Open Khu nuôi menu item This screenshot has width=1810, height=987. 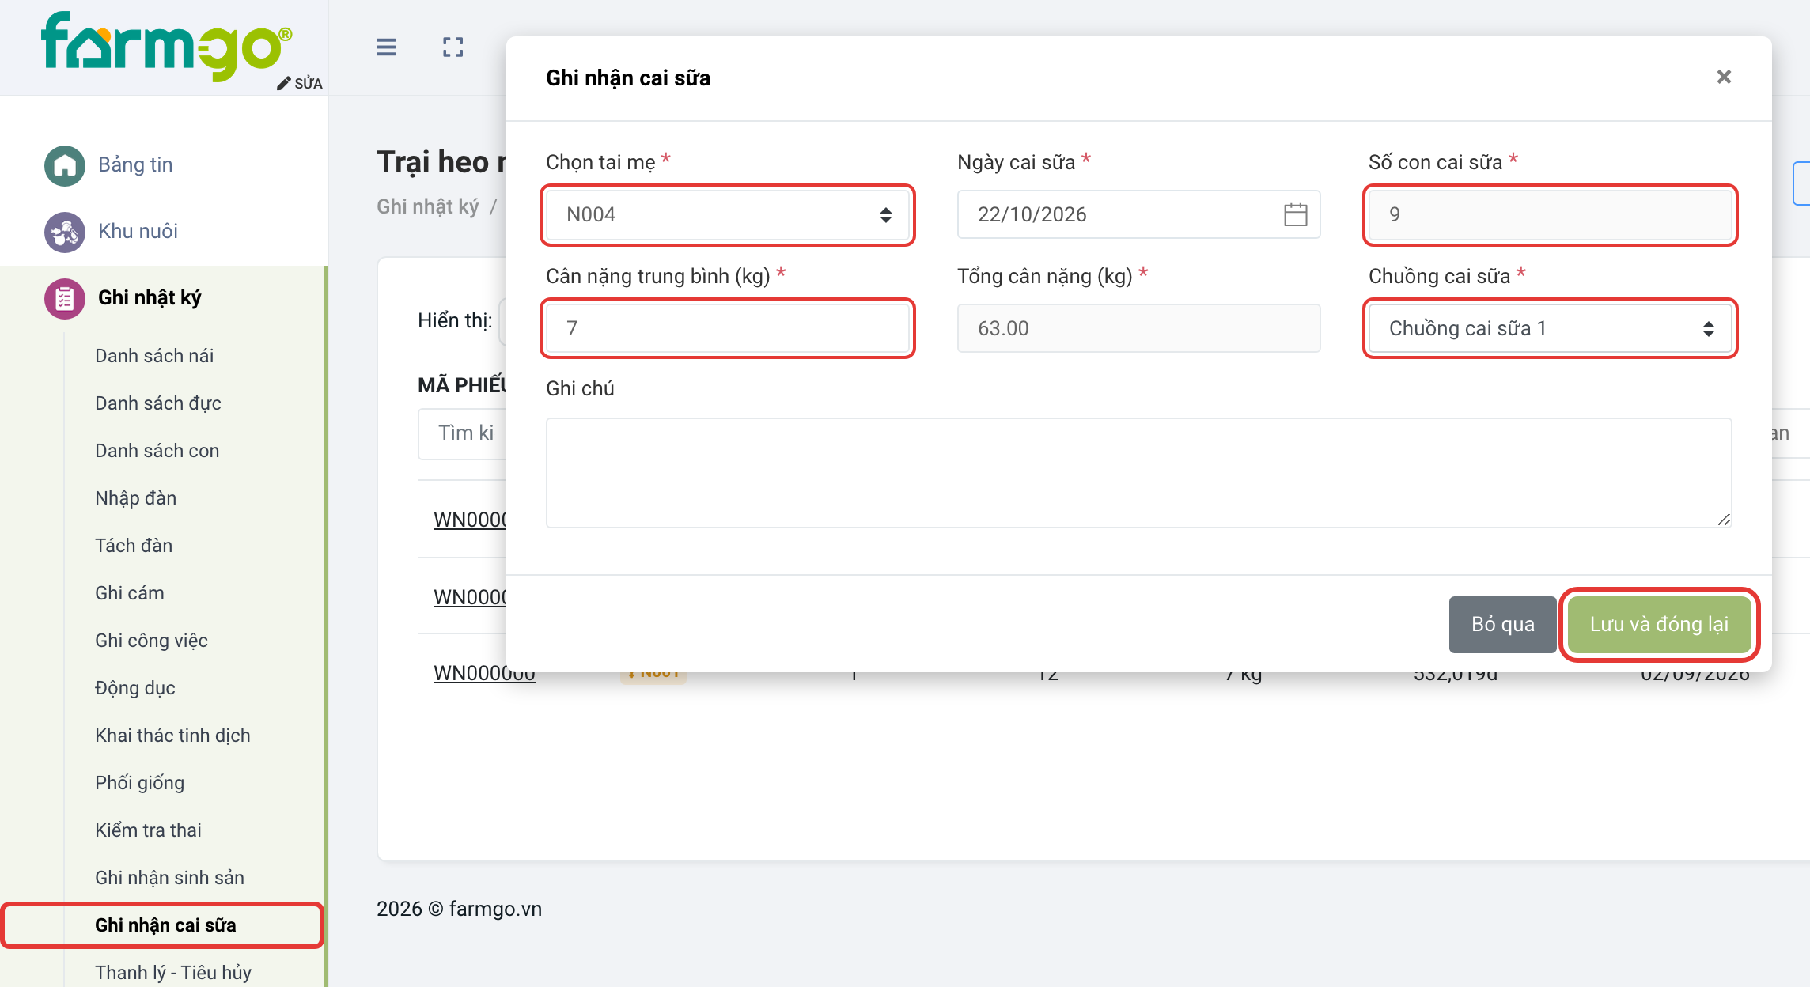tap(138, 231)
